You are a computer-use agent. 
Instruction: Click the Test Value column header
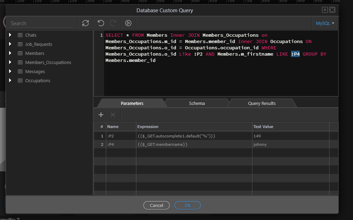[291, 127]
